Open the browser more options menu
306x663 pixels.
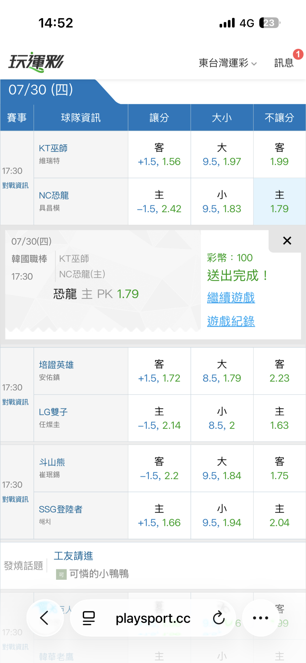pos(260,618)
